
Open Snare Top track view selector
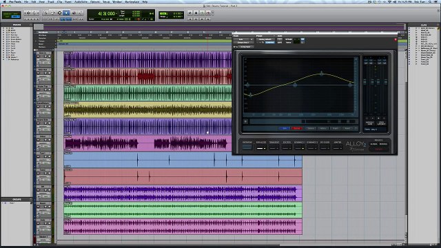(x=43, y=93)
